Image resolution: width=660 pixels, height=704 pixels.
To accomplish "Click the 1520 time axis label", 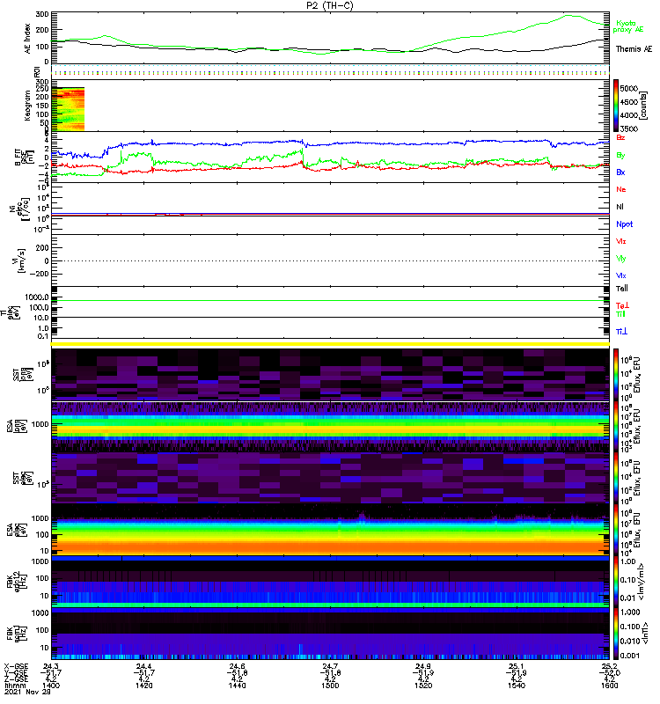I will coord(423,686).
